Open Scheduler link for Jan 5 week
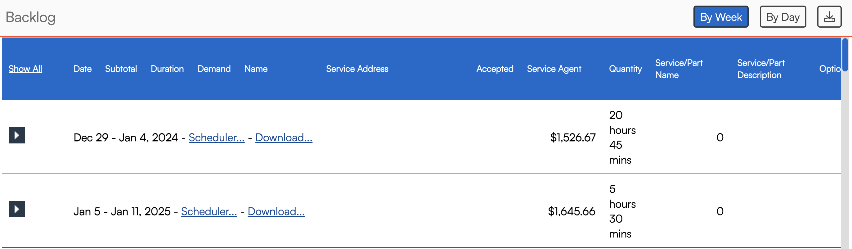This screenshot has width=852, height=249. tap(209, 211)
